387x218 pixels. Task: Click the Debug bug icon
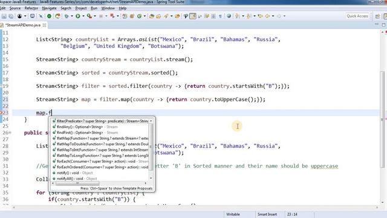coord(67,16)
